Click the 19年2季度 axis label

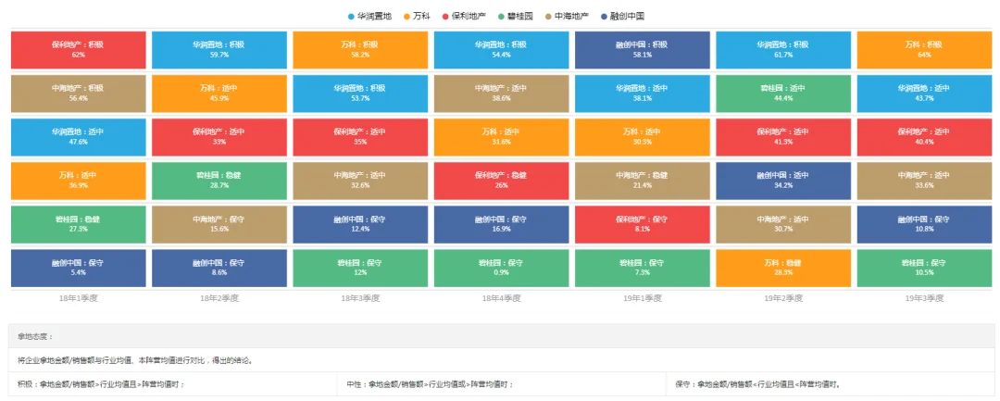[783, 298]
